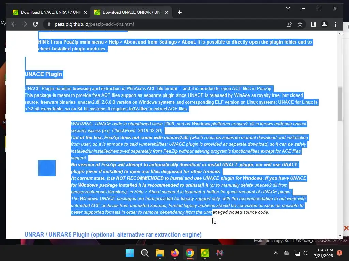Show hidden system tray icons
The width and height of the screenshot is (349, 261).
pyautogui.click(x=275, y=253)
